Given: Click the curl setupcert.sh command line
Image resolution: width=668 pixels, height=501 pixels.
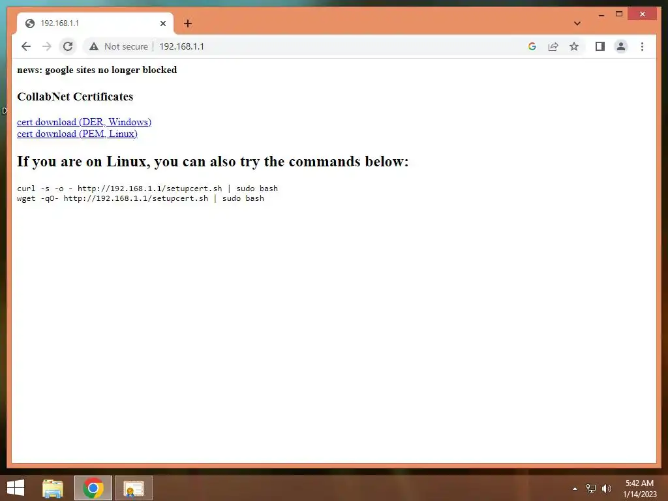Looking at the screenshot, I should point(147,189).
